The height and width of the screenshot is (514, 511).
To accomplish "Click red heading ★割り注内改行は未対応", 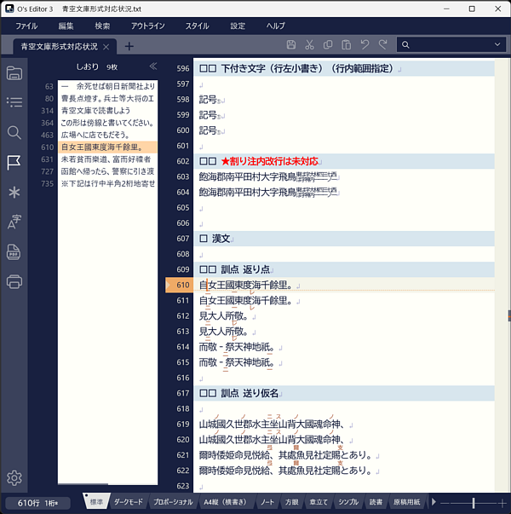I will tap(270, 161).
